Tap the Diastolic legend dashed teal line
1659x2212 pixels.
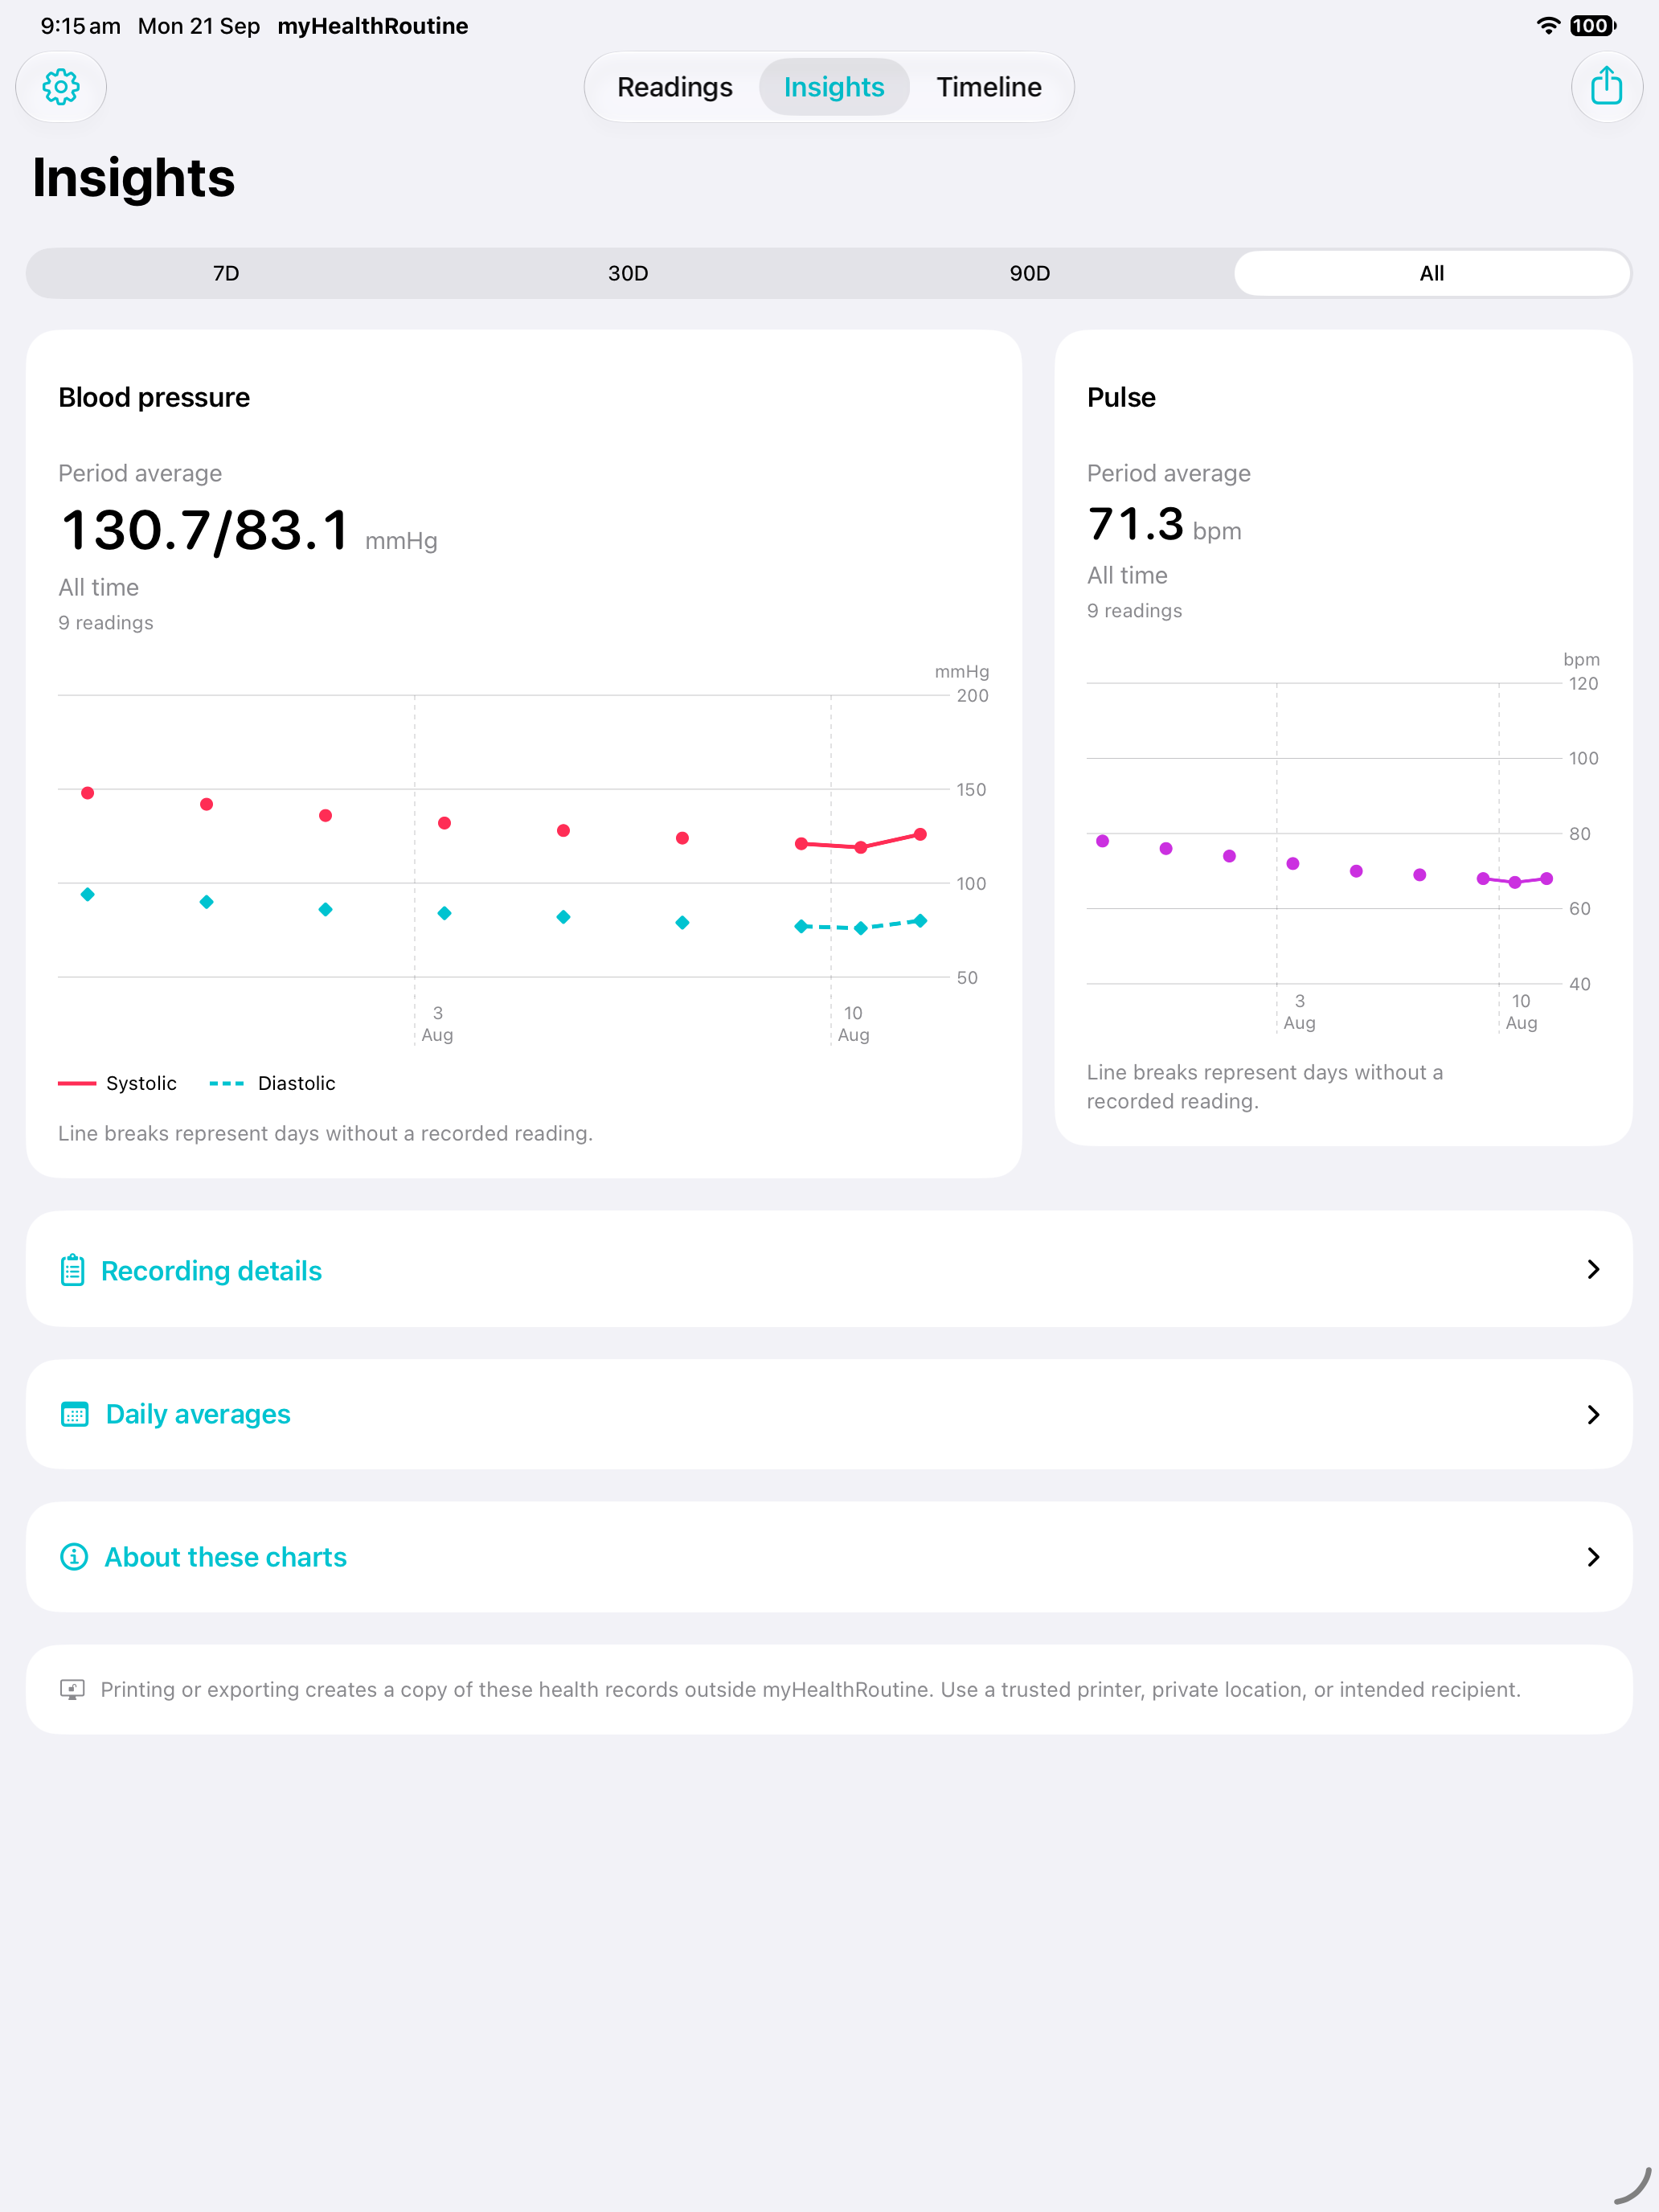[227, 1083]
